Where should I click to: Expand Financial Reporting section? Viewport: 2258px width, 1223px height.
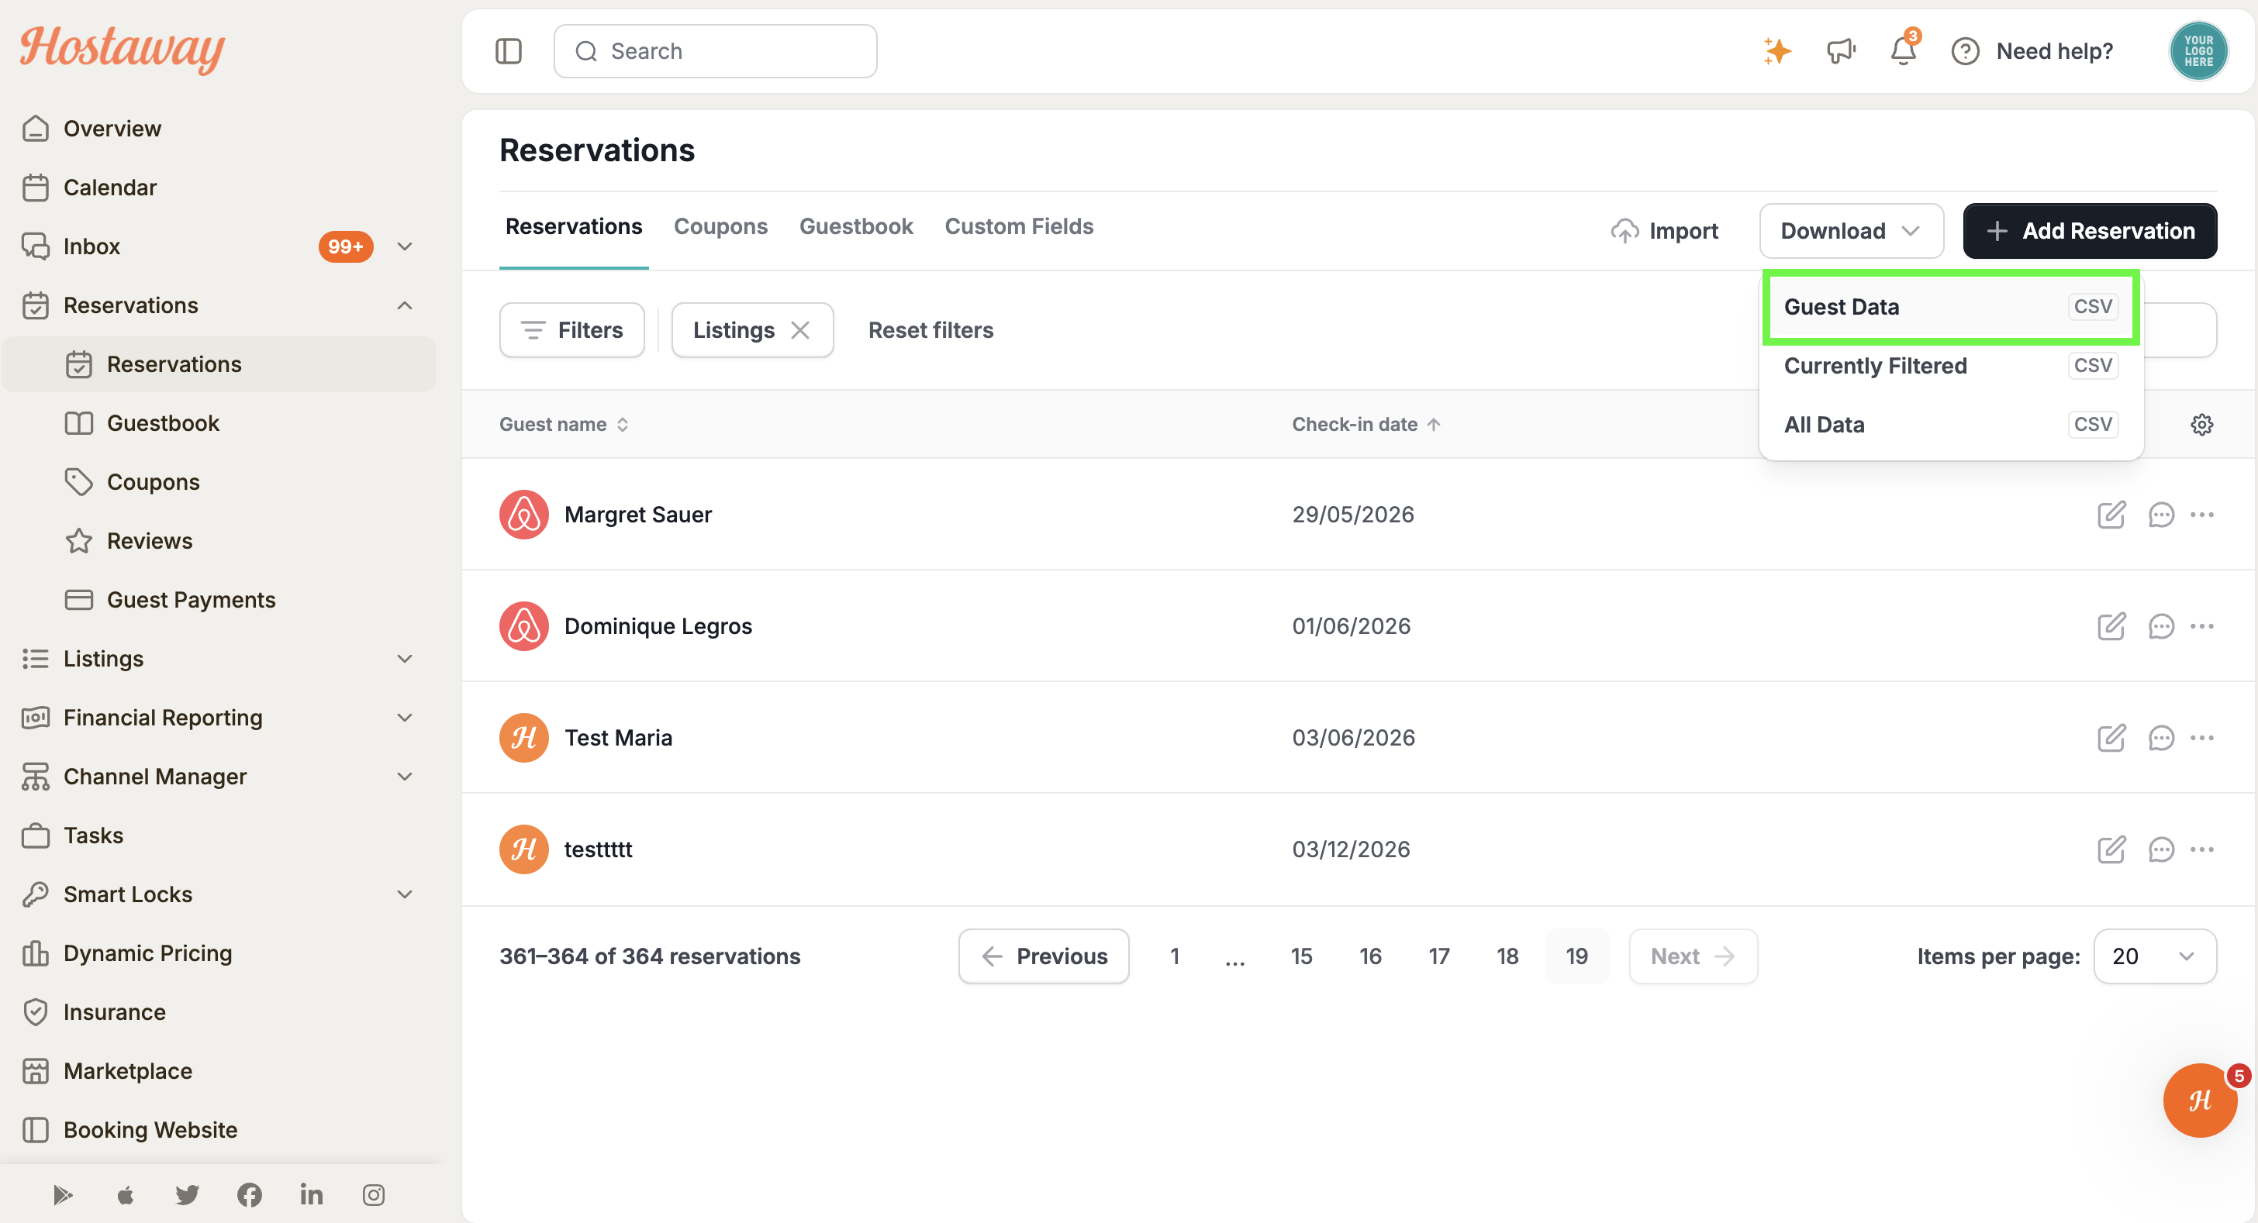(405, 717)
